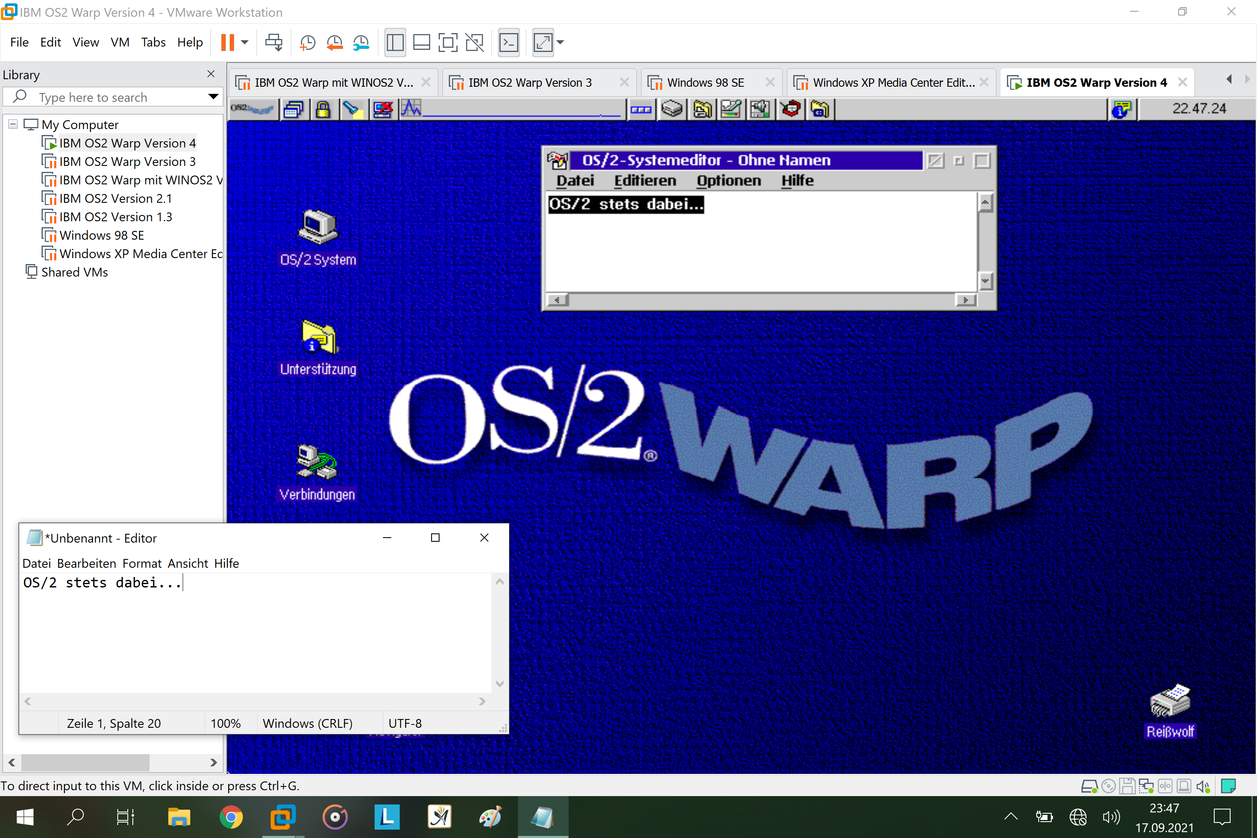This screenshot has height=838, width=1257.
Task: Open the WarpCenter command prompts folder icon
Action: coord(820,109)
